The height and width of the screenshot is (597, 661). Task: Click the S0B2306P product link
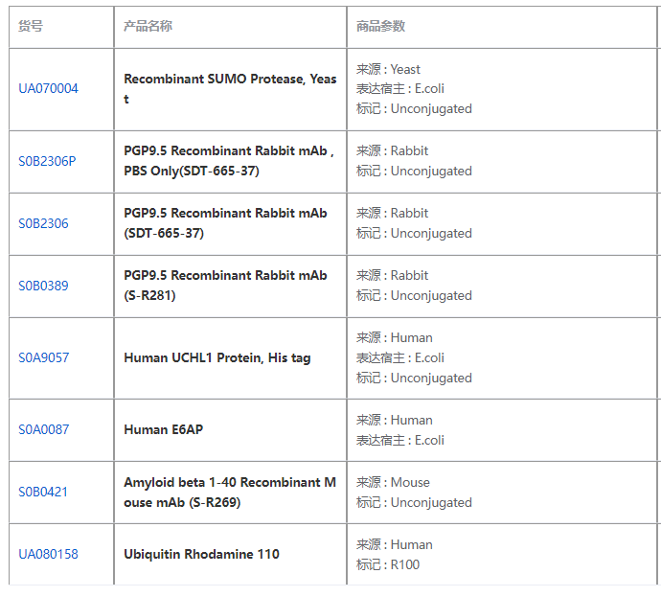(x=47, y=161)
